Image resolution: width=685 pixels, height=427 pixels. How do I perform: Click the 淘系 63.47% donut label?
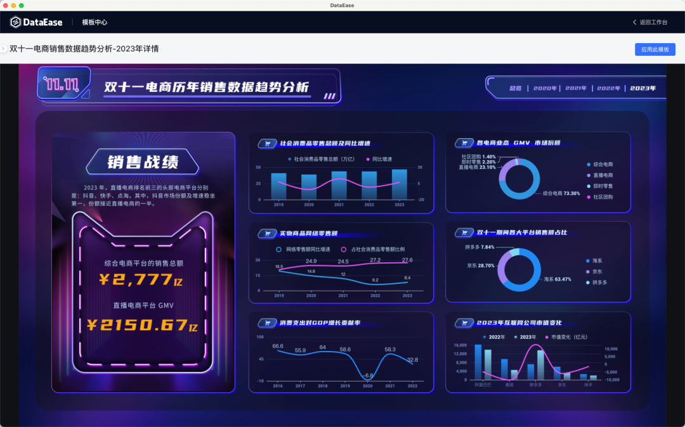[558, 279]
